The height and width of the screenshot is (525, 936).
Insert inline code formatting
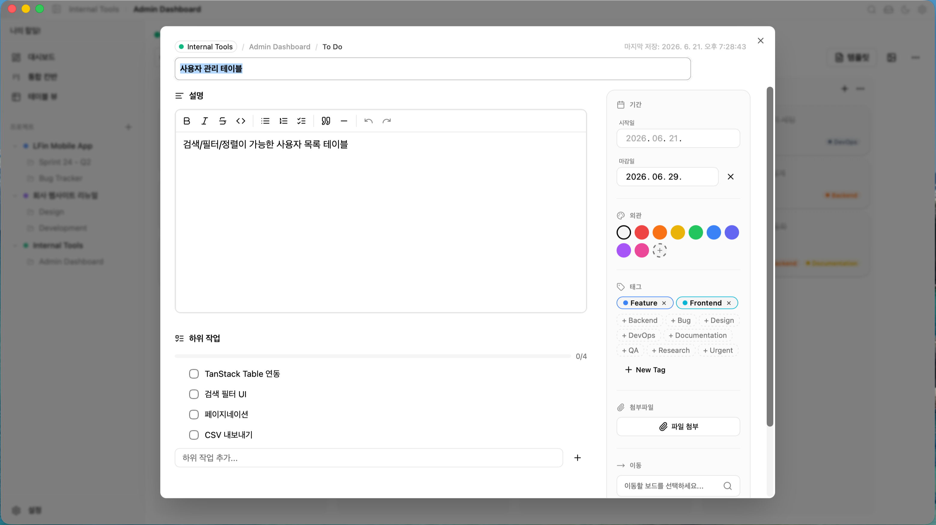tap(240, 121)
